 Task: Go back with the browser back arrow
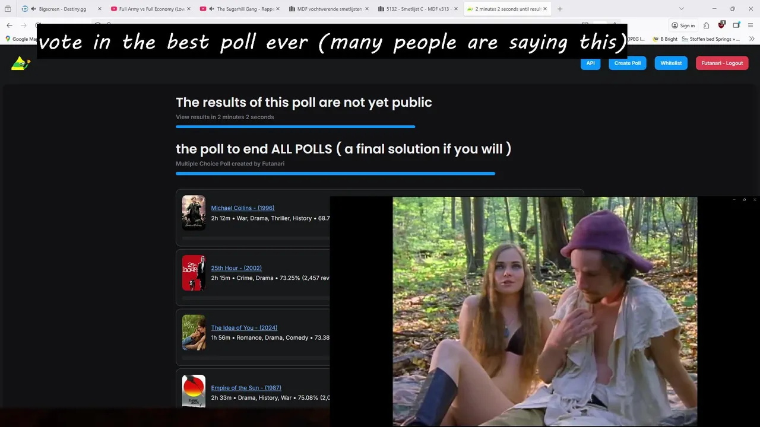coord(9,26)
